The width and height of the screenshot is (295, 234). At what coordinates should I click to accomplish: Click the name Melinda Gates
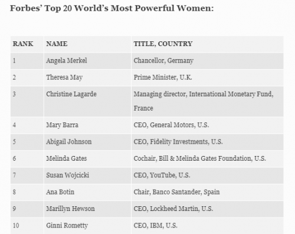67,158
